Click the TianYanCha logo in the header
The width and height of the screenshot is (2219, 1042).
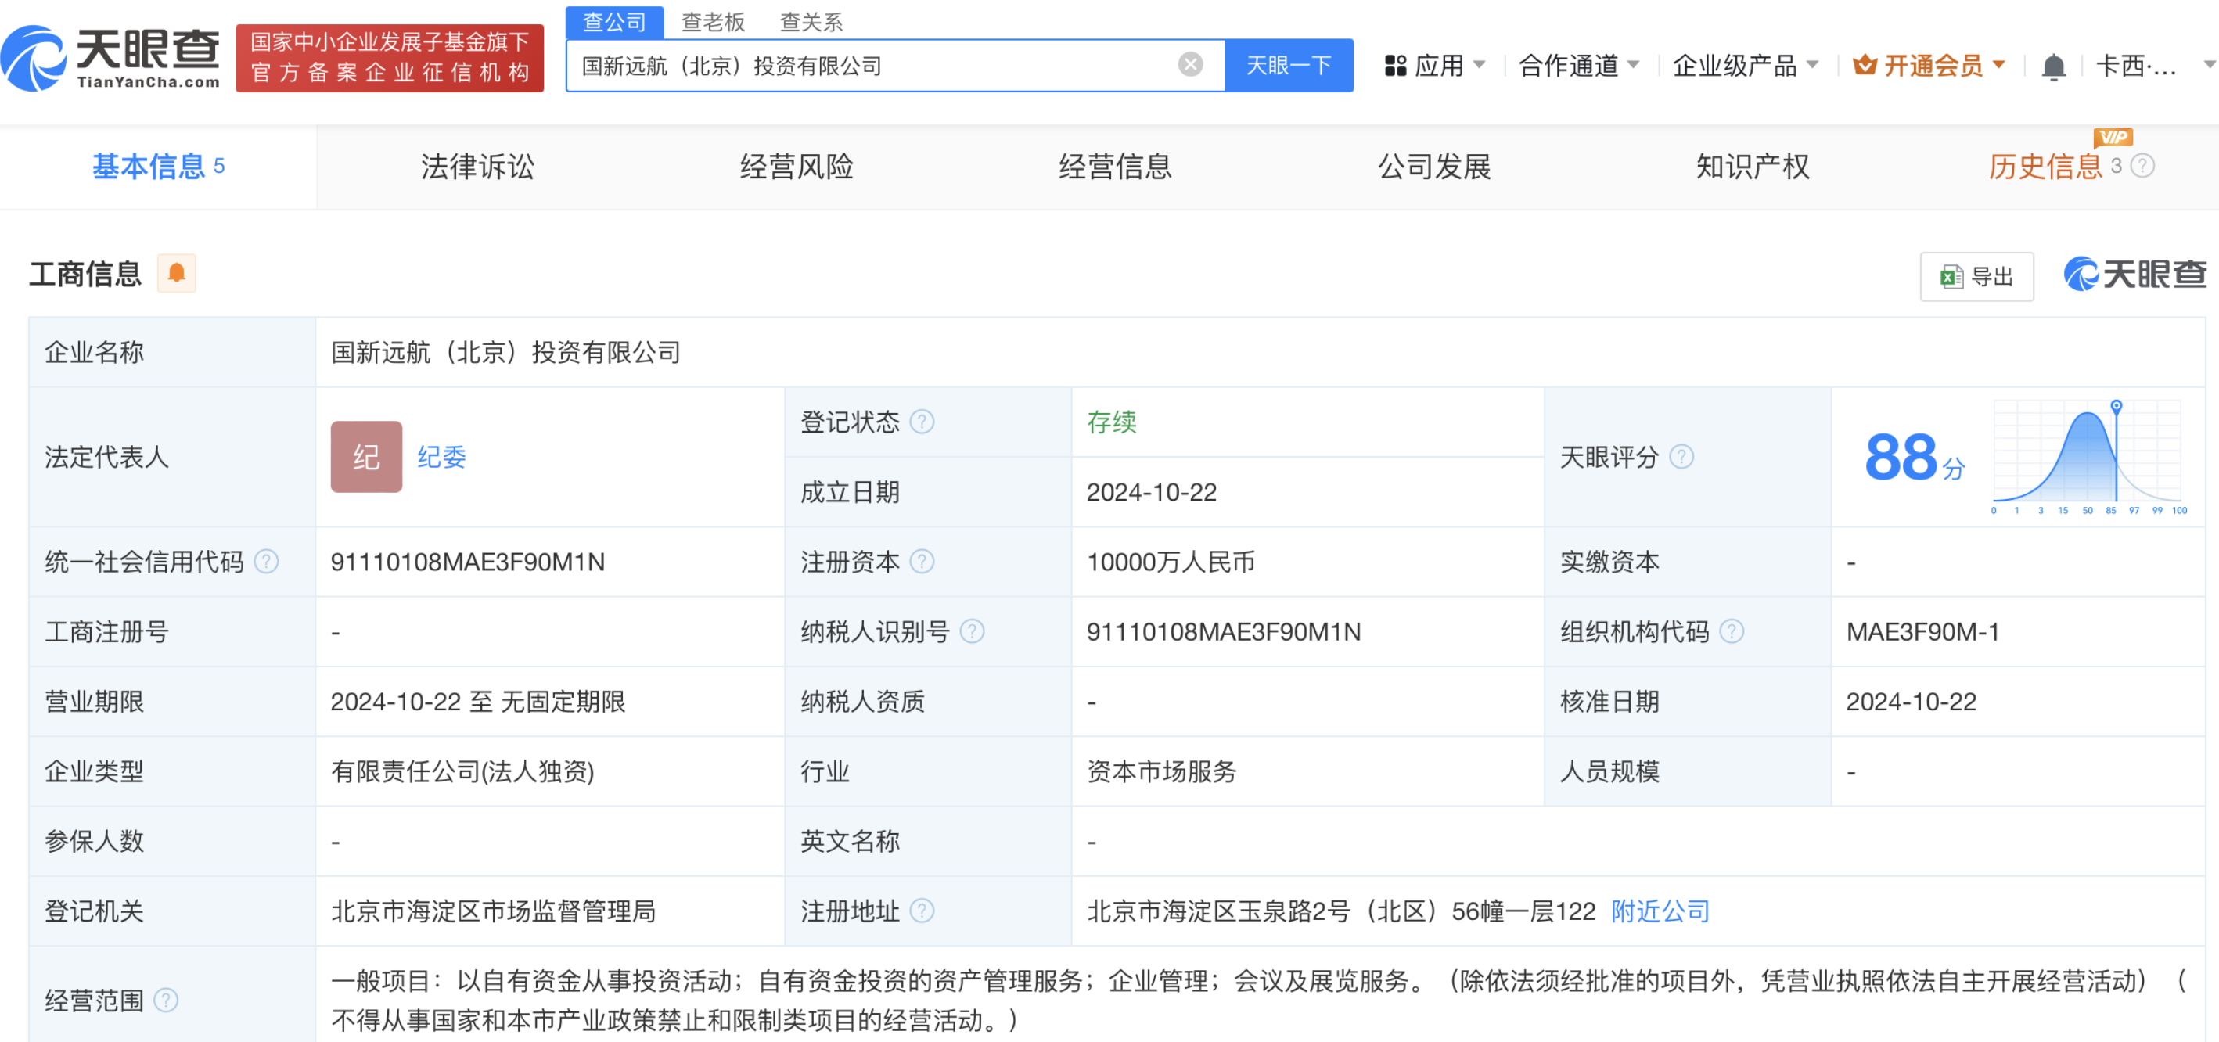click(x=112, y=57)
